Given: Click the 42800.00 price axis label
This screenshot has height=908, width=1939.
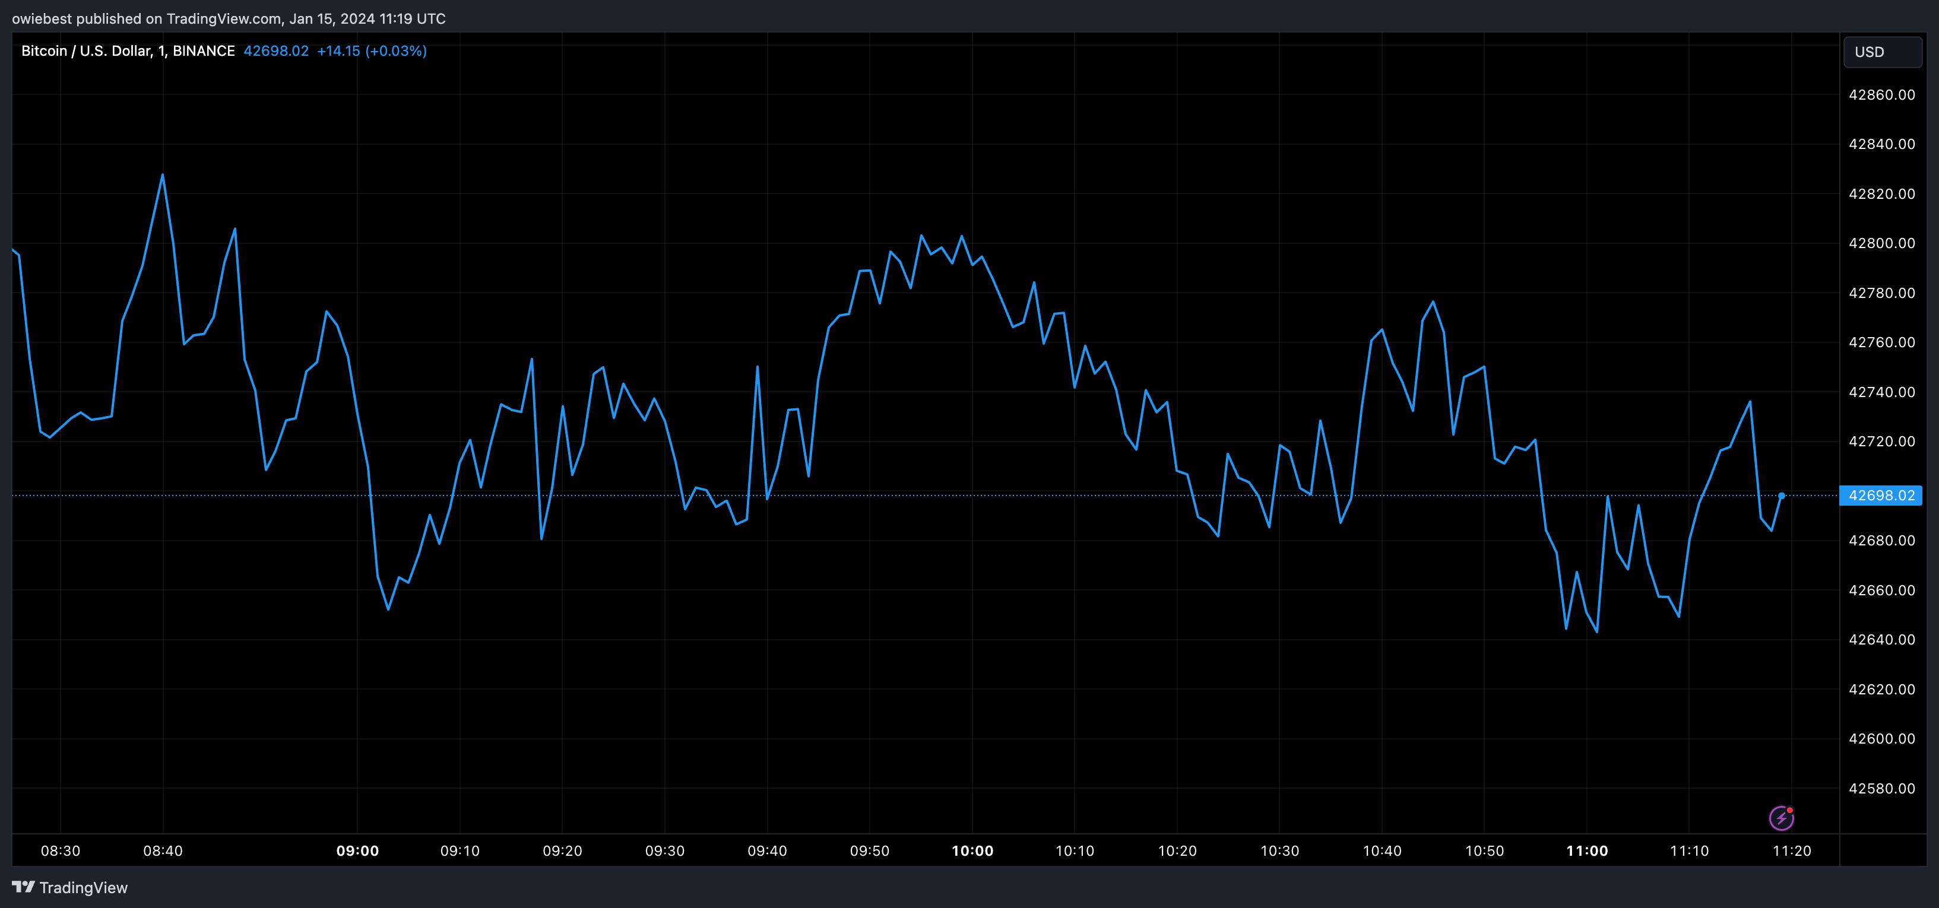Looking at the screenshot, I should point(1882,243).
